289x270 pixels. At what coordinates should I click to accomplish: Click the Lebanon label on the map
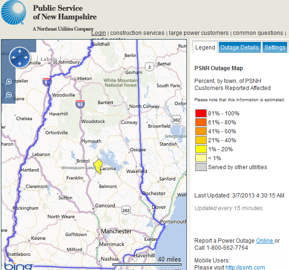tap(41, 154)
